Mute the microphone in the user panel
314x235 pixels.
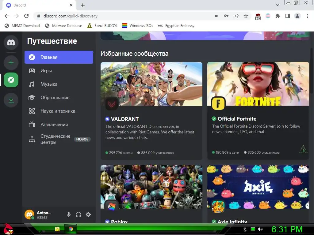coord(69,214)
